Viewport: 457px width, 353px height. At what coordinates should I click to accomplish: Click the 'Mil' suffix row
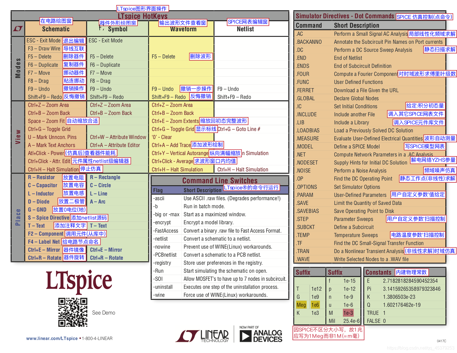tap(344, 321)
